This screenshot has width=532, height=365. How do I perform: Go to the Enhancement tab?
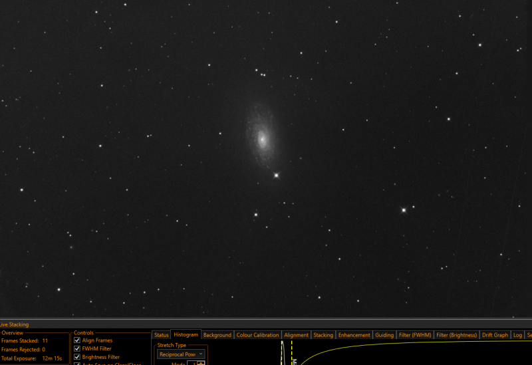tap(354, 335)
